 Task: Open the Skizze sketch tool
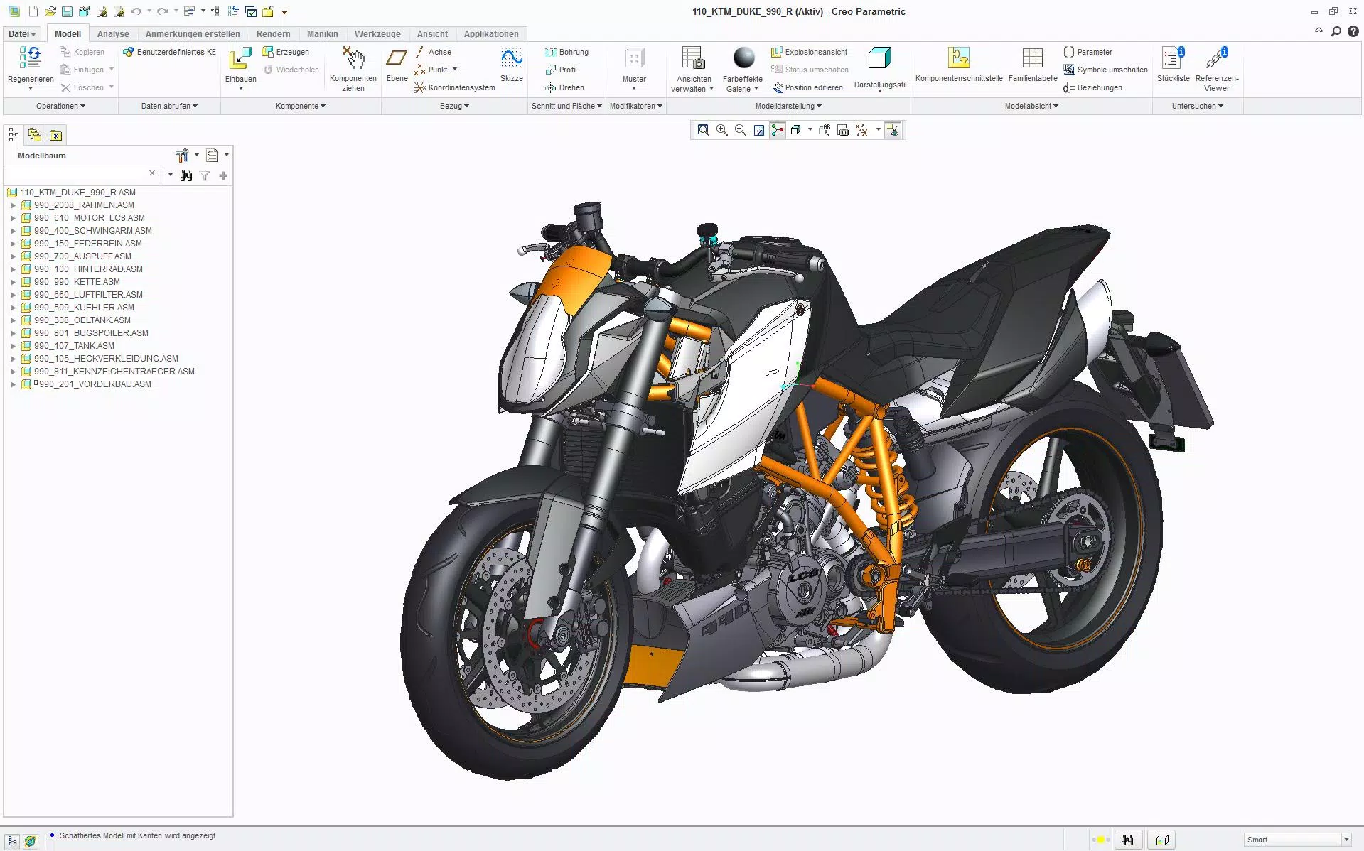coord(511,65)
